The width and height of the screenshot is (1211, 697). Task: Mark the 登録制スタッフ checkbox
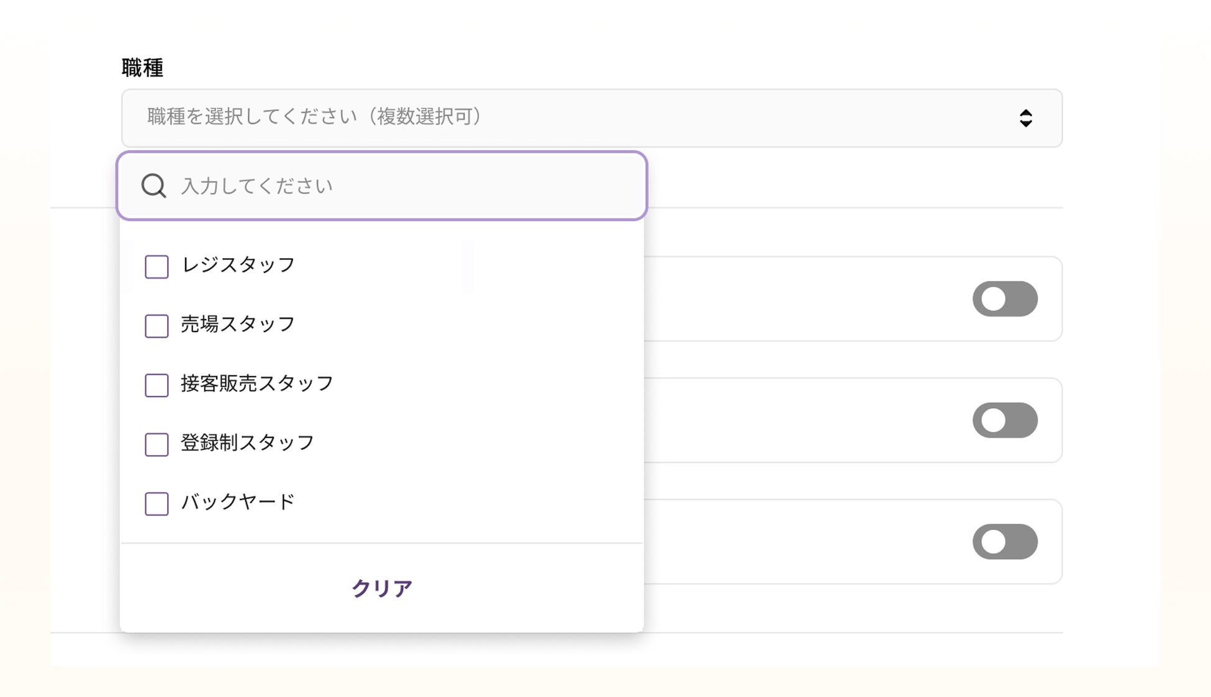(x=156, y=444)
